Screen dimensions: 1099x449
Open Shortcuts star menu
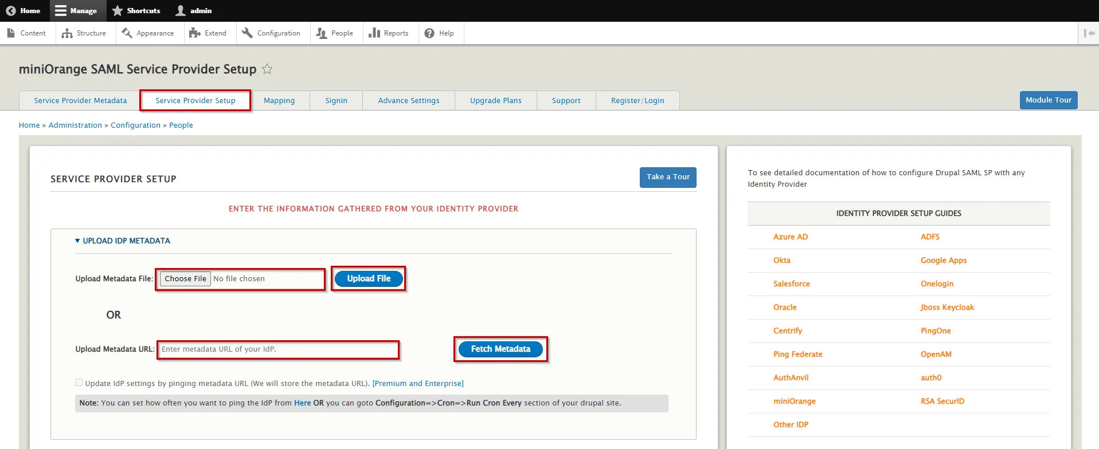coord(136,11)
